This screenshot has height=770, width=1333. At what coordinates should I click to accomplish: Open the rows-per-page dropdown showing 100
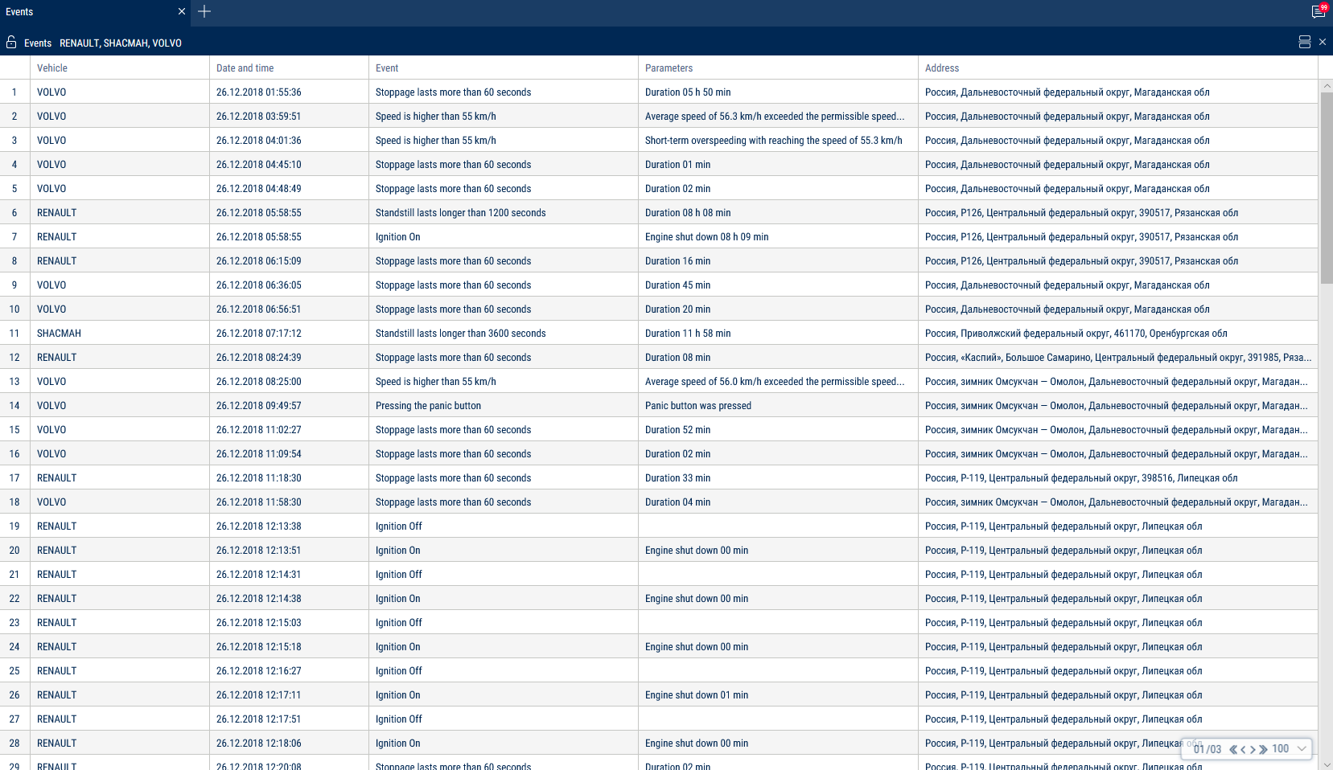tap(1290, 749)
